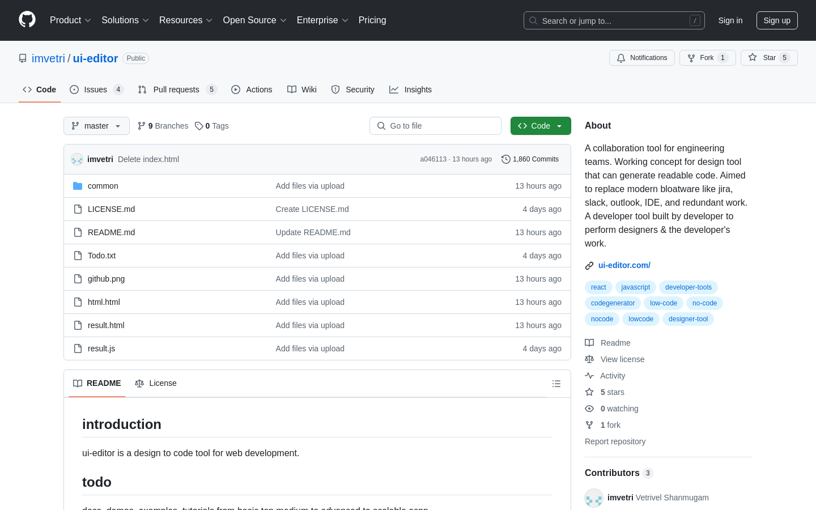Click the javascript topic tag
Screen dimensions: 816x510
tap(636, 287)
